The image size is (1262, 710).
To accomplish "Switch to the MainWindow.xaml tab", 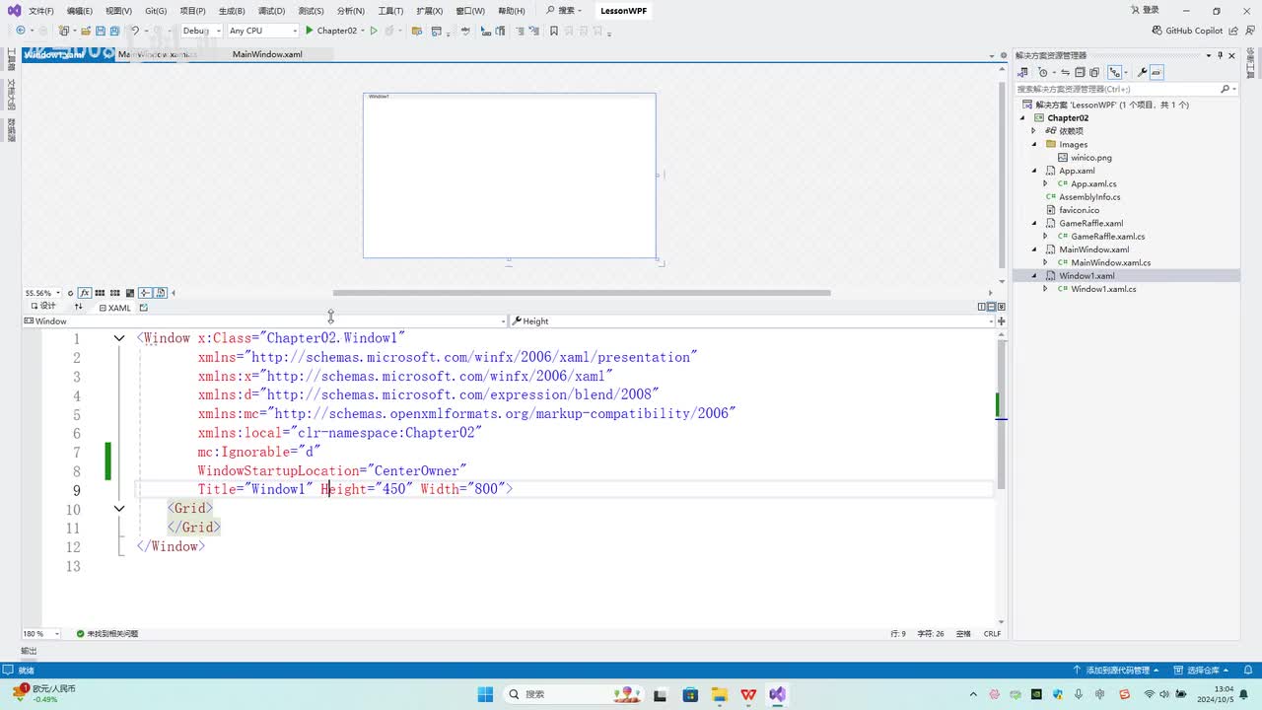I will [267, 54].
